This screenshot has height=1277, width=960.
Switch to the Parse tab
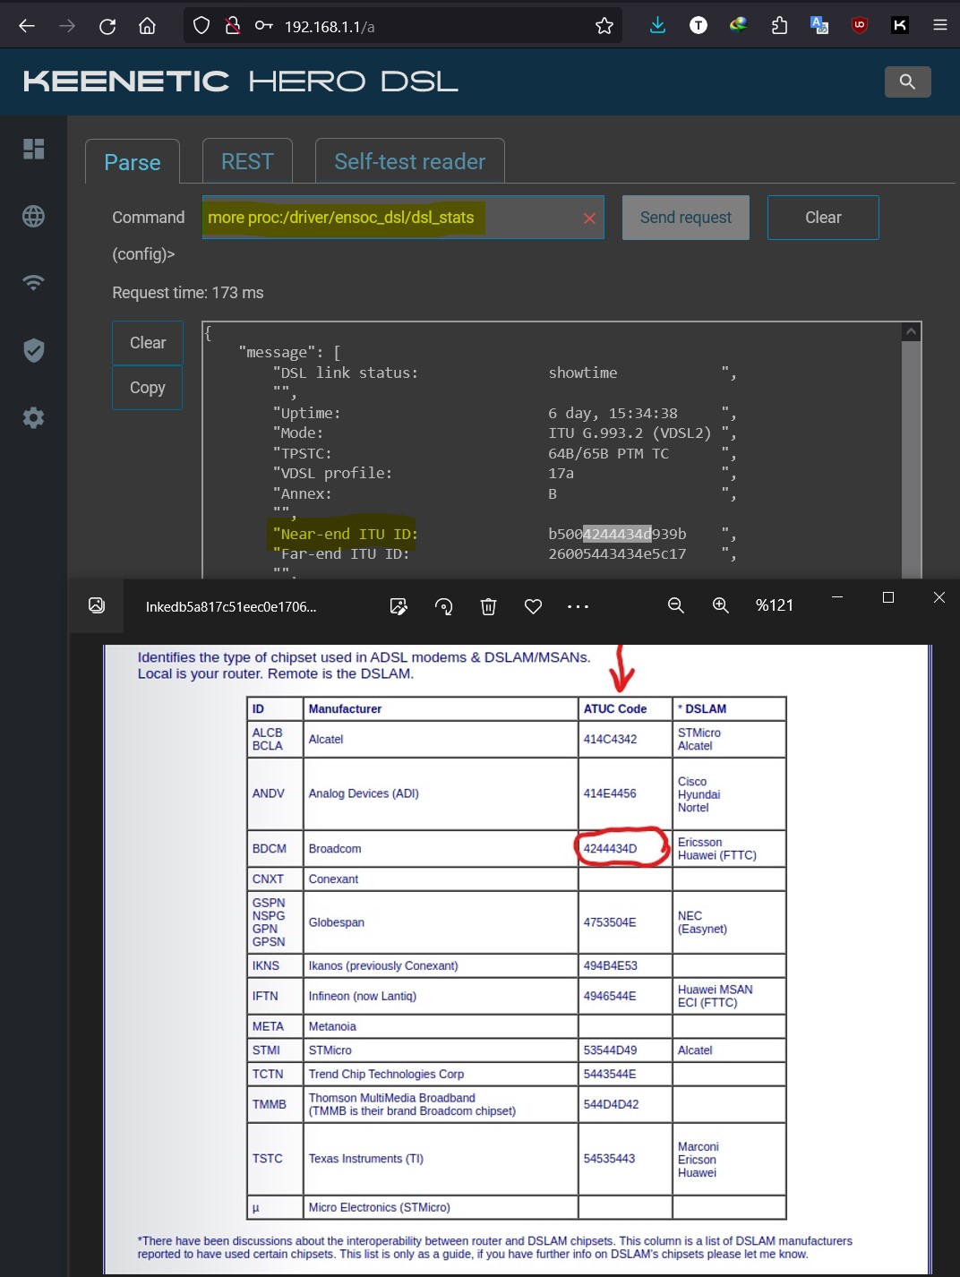coord(133,162)
